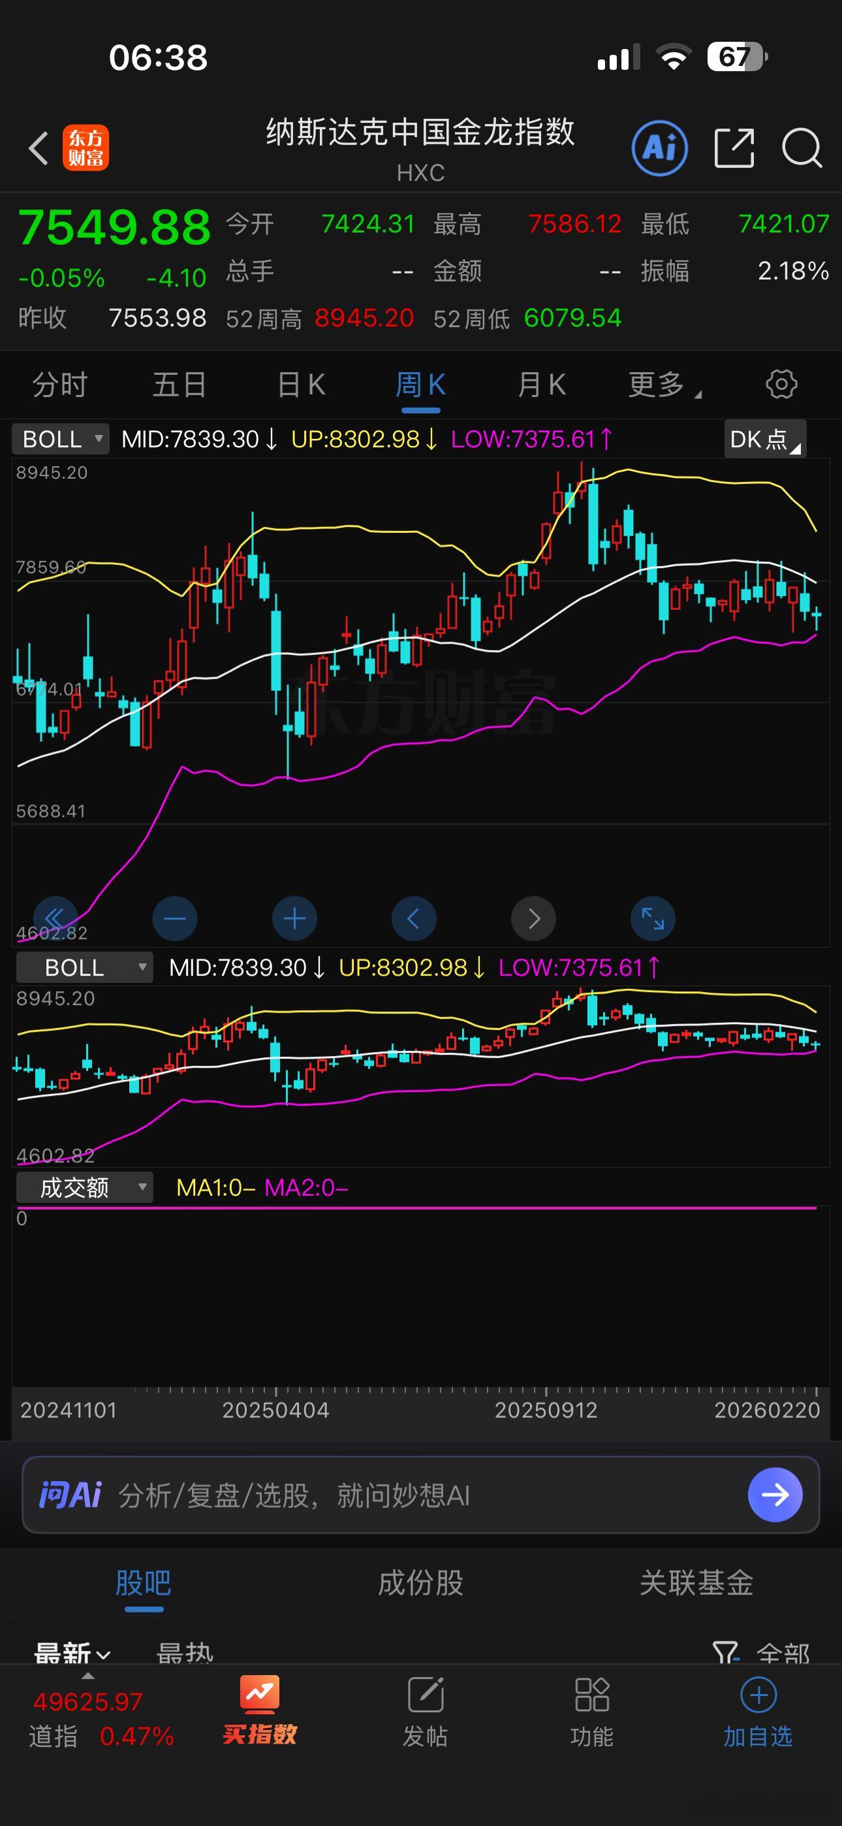Tap the top chart MID:7839.30 label
The width and height of the screenshot is (842, 1826).
[x=198, y=440]
